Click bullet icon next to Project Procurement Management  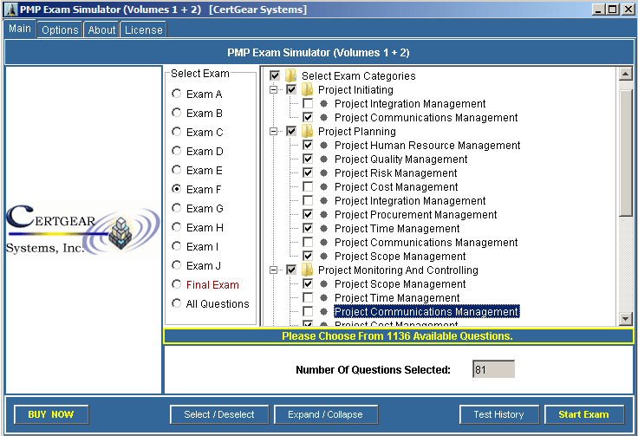pyautogui.click(x=324, y=214)
